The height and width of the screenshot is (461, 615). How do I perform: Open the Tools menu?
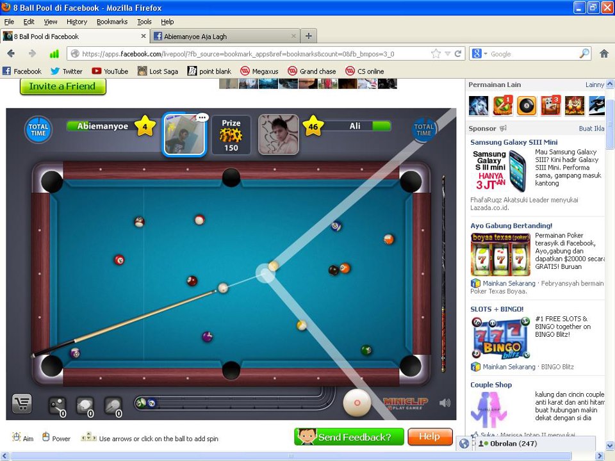[x=144, y=22]
